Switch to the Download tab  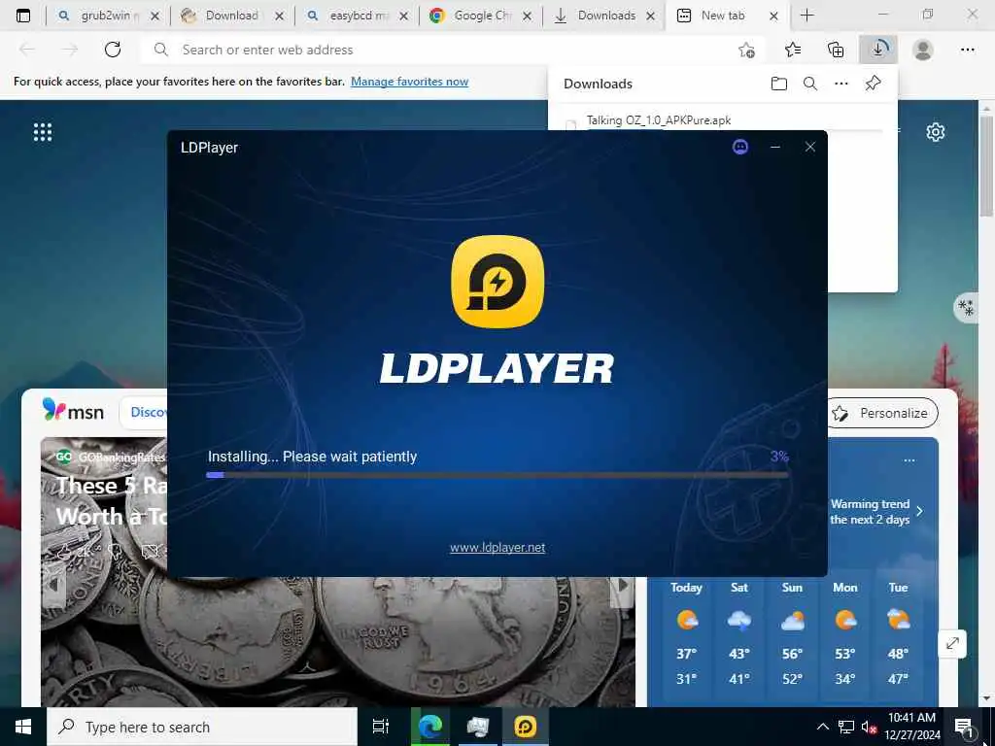click(231, 16)
